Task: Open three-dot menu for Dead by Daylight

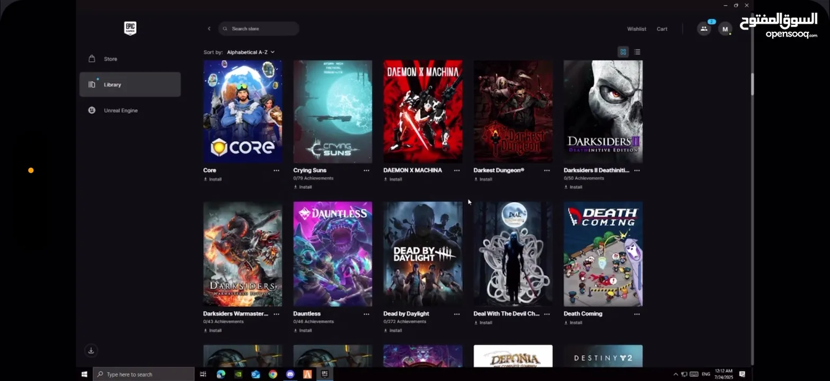Action: pos(456,314)
